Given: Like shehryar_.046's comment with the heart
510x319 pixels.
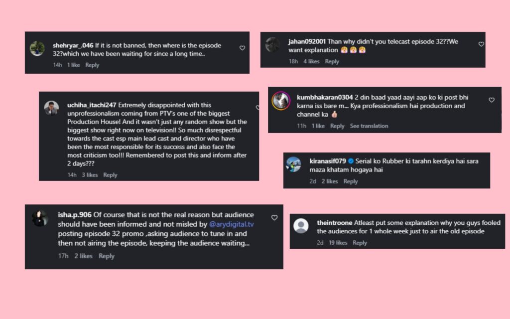Looking at the screenshot, I should pos(242,48).
